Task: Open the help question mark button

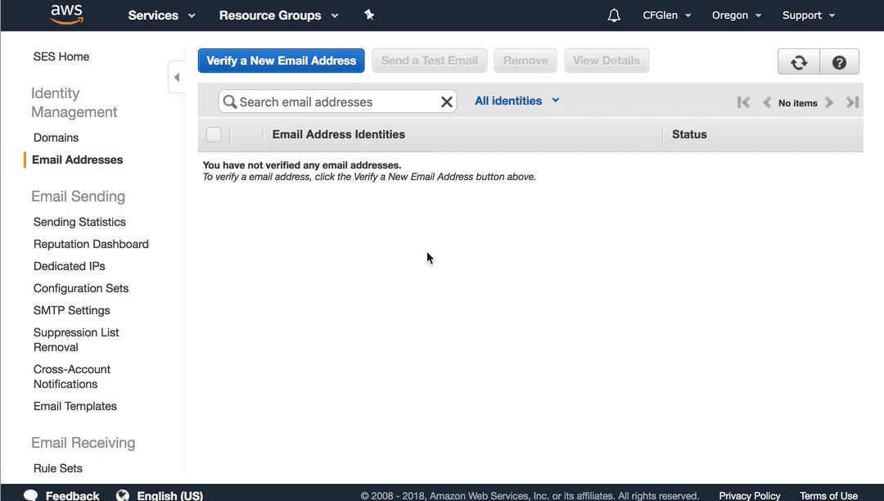Action: [x=839, y=62]
